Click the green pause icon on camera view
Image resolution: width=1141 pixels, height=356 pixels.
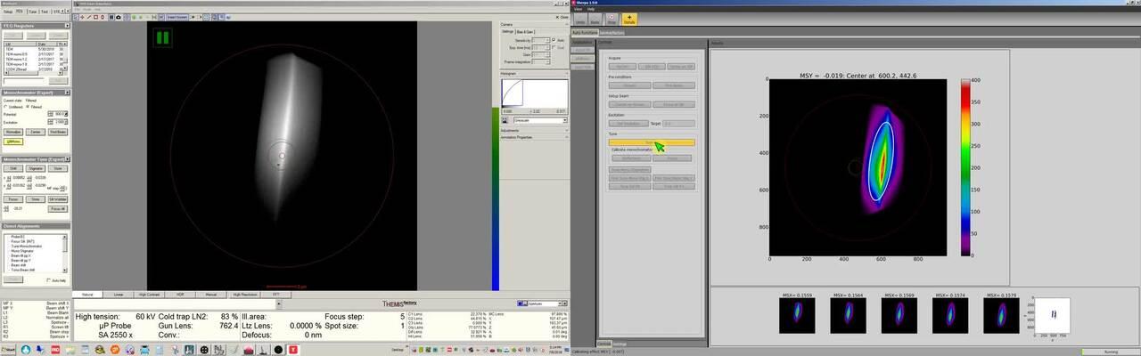tap(162, 37)
